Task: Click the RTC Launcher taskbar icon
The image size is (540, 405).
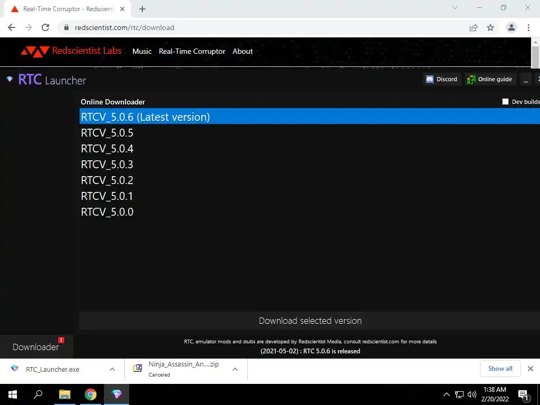Action: tap(117, 394)
